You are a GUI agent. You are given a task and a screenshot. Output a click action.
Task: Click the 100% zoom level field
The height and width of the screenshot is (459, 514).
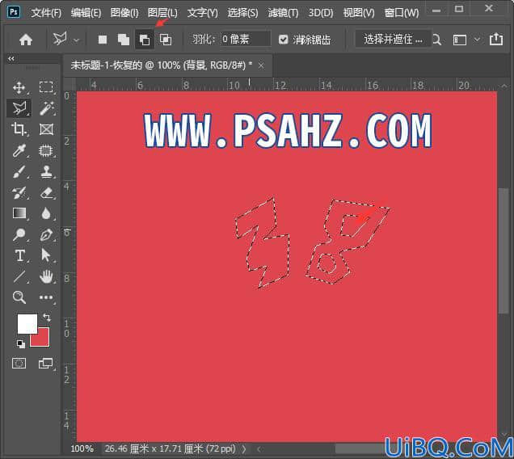[x=82, y=448]
